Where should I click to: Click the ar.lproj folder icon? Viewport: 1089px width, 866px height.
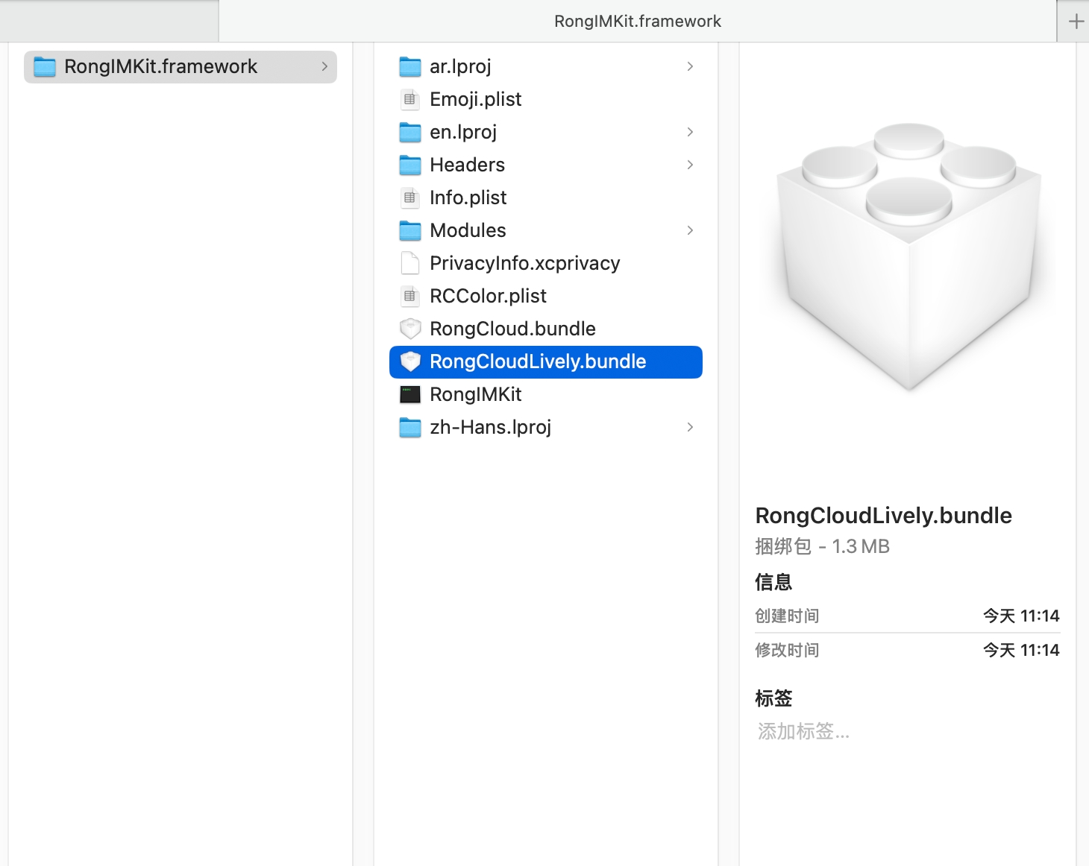[x=409, y=67]
